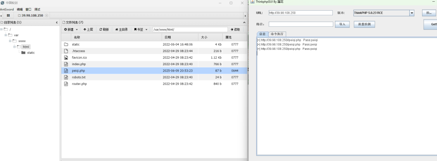437x161 pixels.
Task: Click the static folder icon in the file list
Action: click(66, 44)
